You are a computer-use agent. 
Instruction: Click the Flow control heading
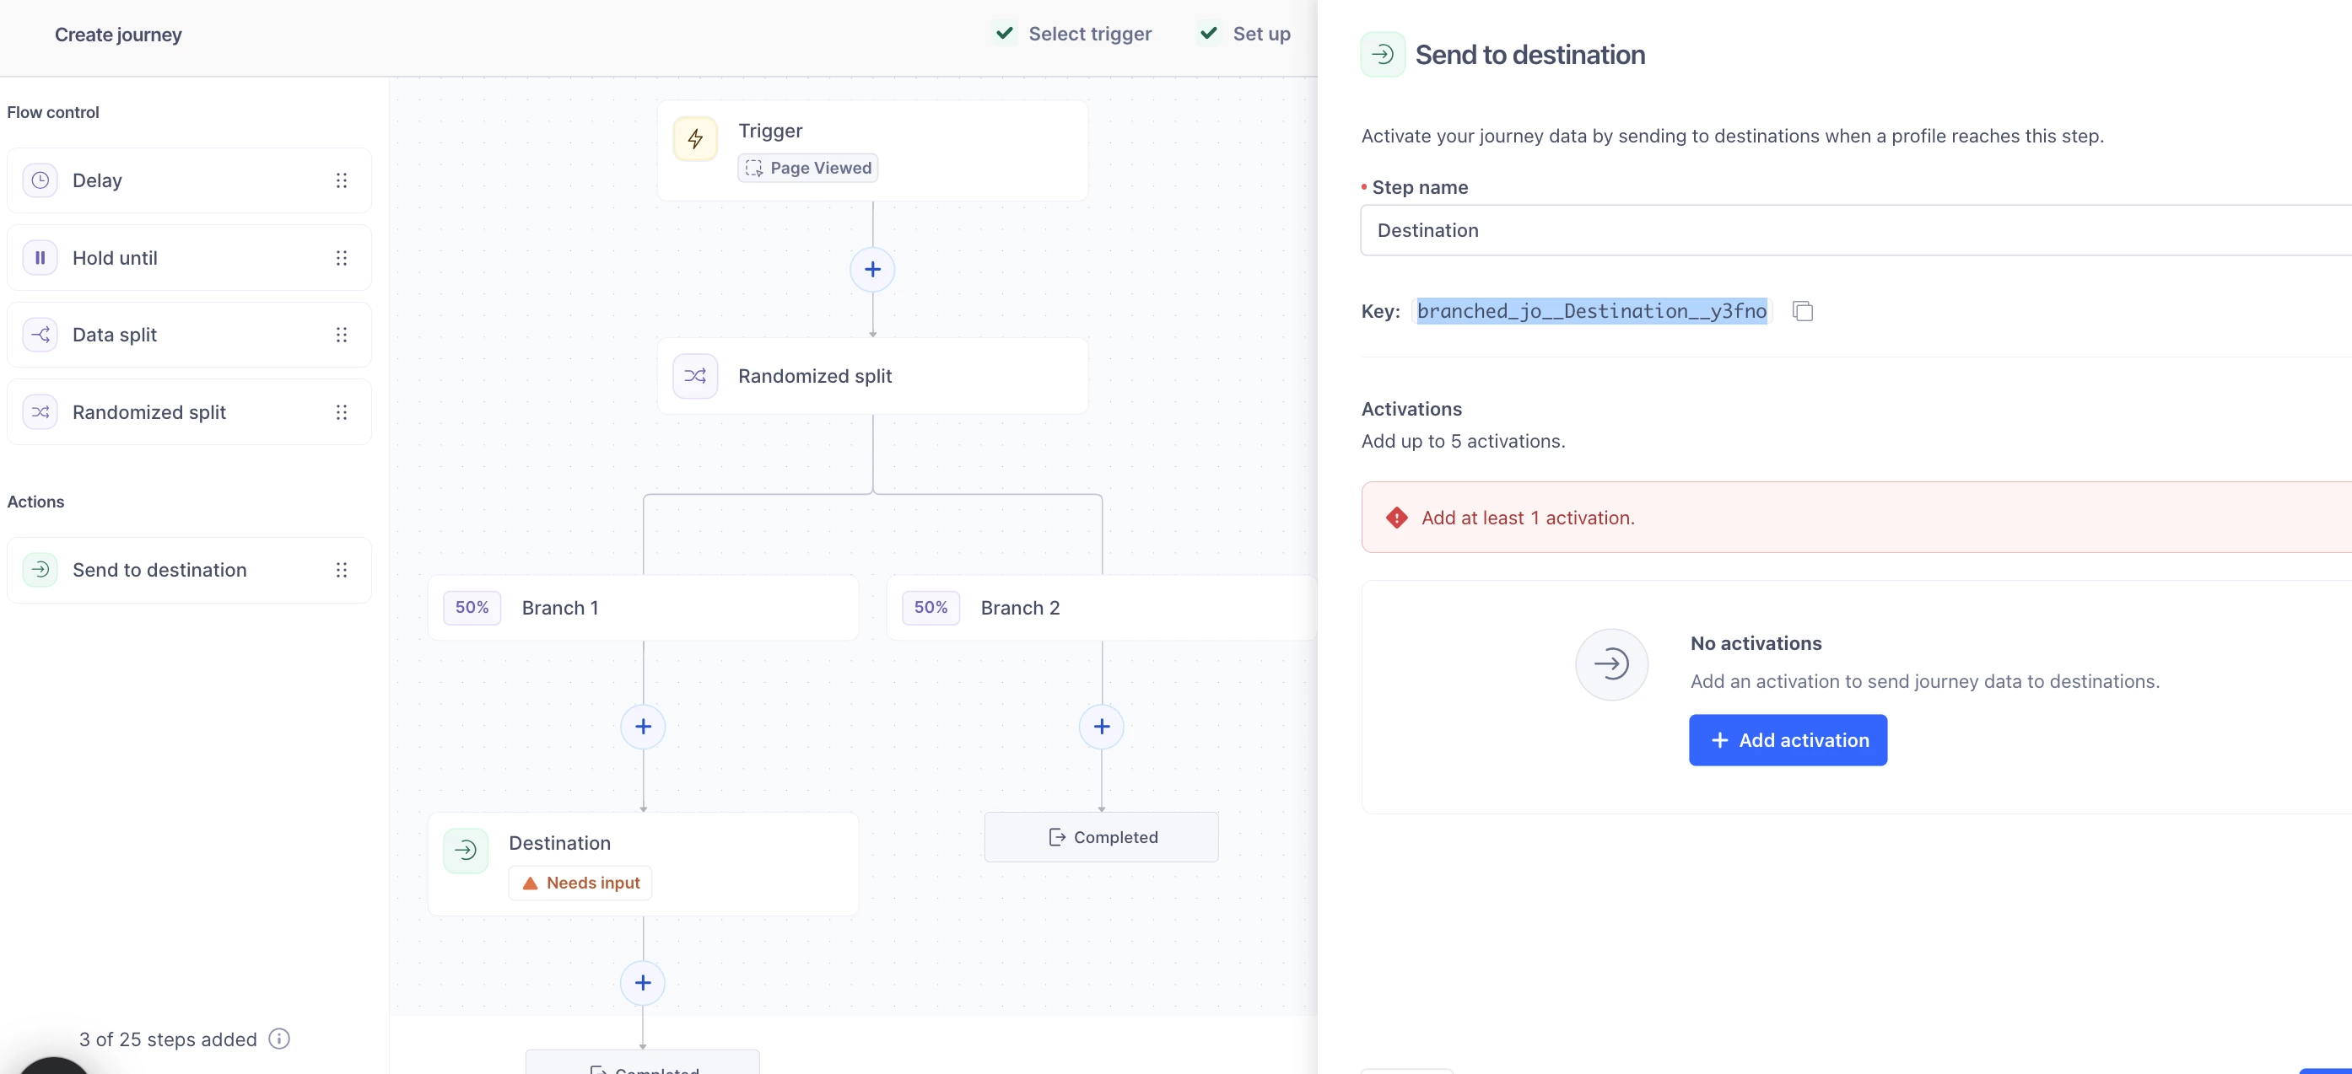click(53, 112)
